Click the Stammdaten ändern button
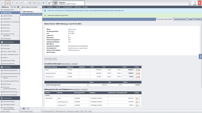Viewport: 202px width, 113px height. point(51,59)
